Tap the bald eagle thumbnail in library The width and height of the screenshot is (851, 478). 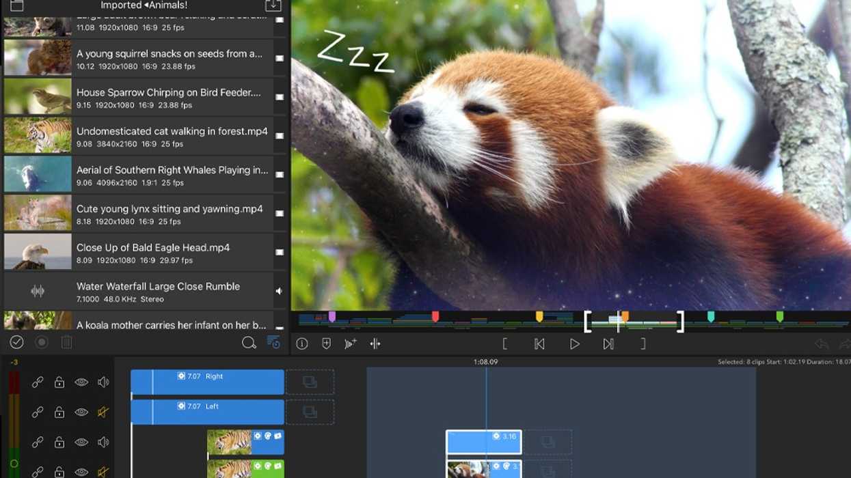coord(38,252)
